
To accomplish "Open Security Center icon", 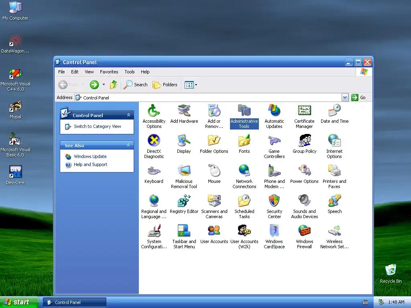I will (274, 207).
